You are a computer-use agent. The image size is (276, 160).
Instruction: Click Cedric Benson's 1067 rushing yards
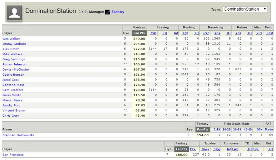click(184, 74)
